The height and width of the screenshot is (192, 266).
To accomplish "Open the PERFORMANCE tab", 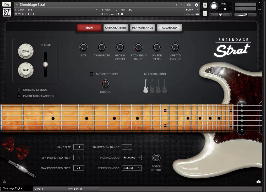I will (143, 27).
